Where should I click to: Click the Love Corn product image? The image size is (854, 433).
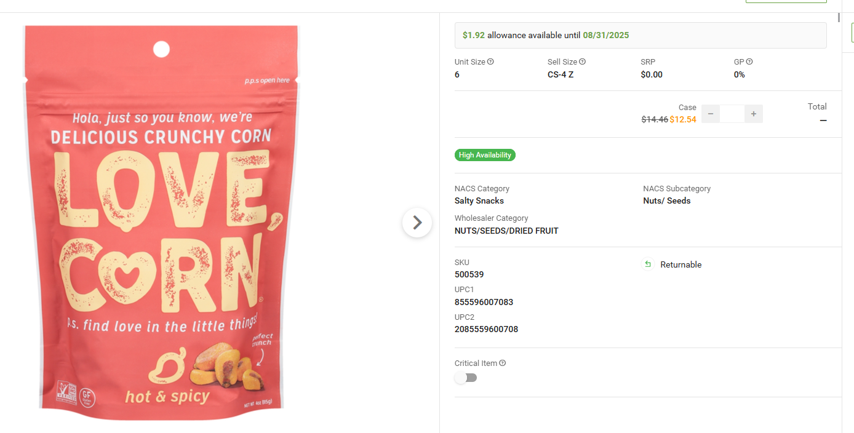point(162,221)
